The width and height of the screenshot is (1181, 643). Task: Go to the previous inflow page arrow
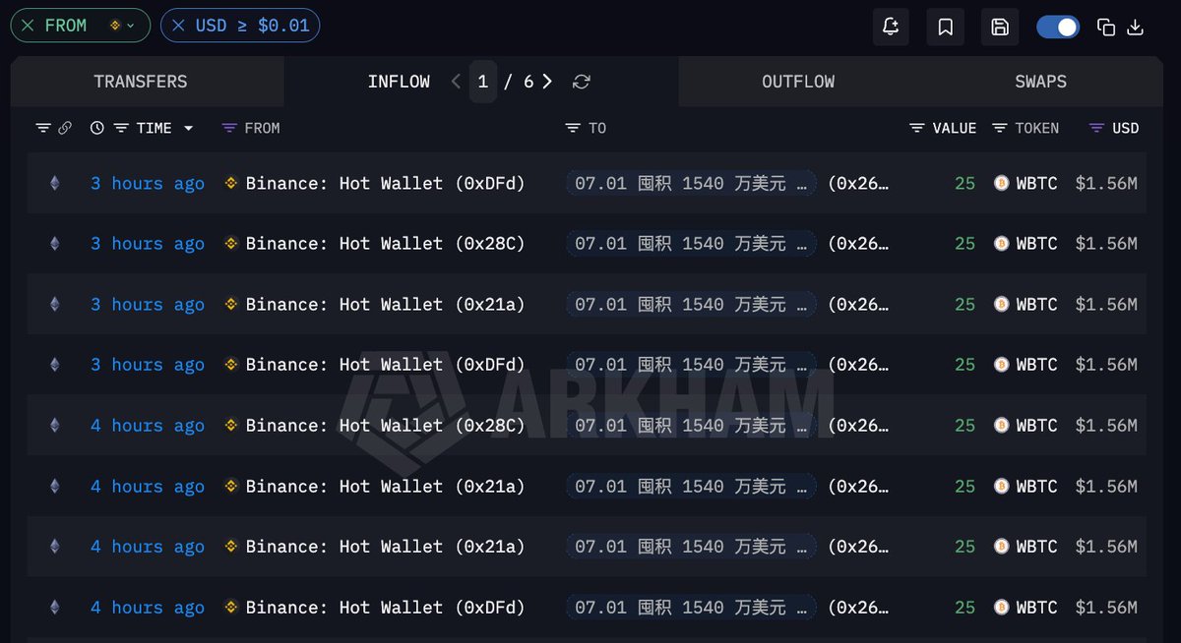pos(456,82)
